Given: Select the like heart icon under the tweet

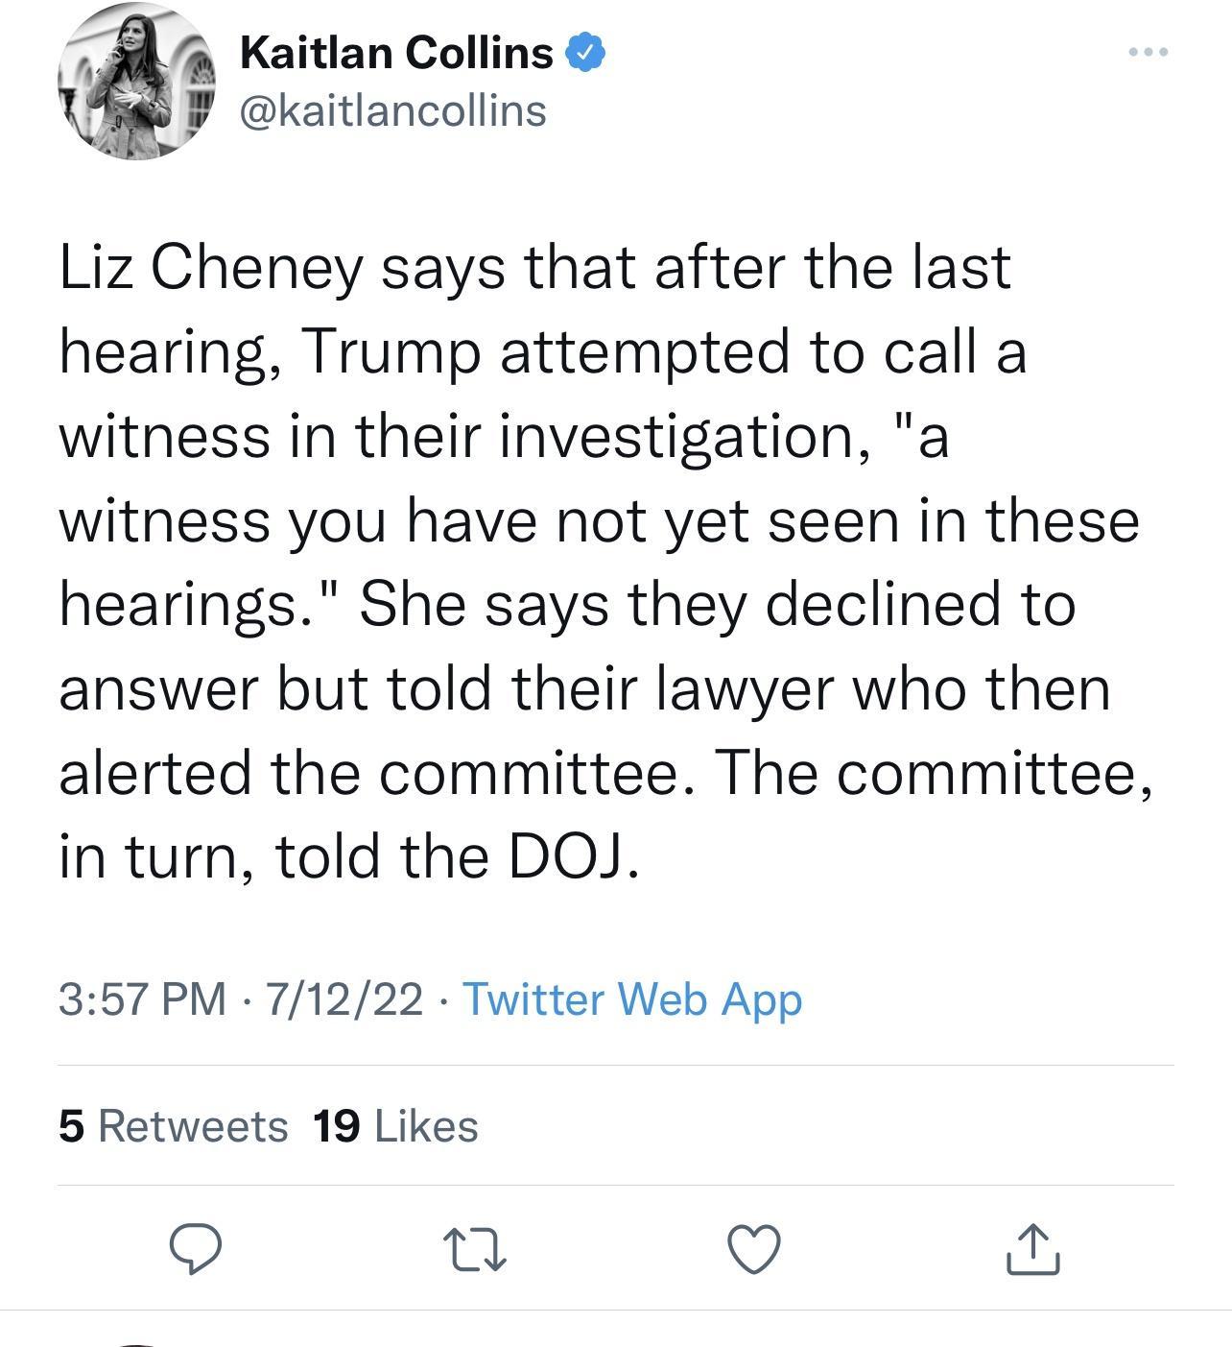Looking at the screenshot, I should [754, 1251].
